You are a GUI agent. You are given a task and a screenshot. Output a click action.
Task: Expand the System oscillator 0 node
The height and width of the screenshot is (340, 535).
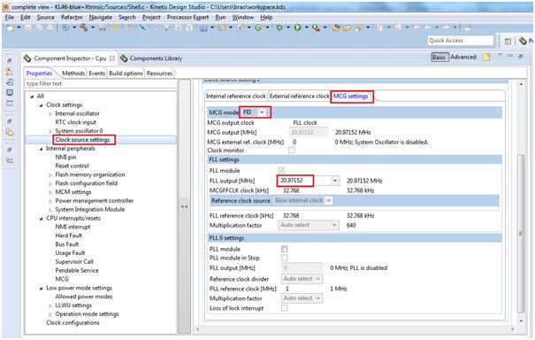pyautogui.click(x=50, y=131)
